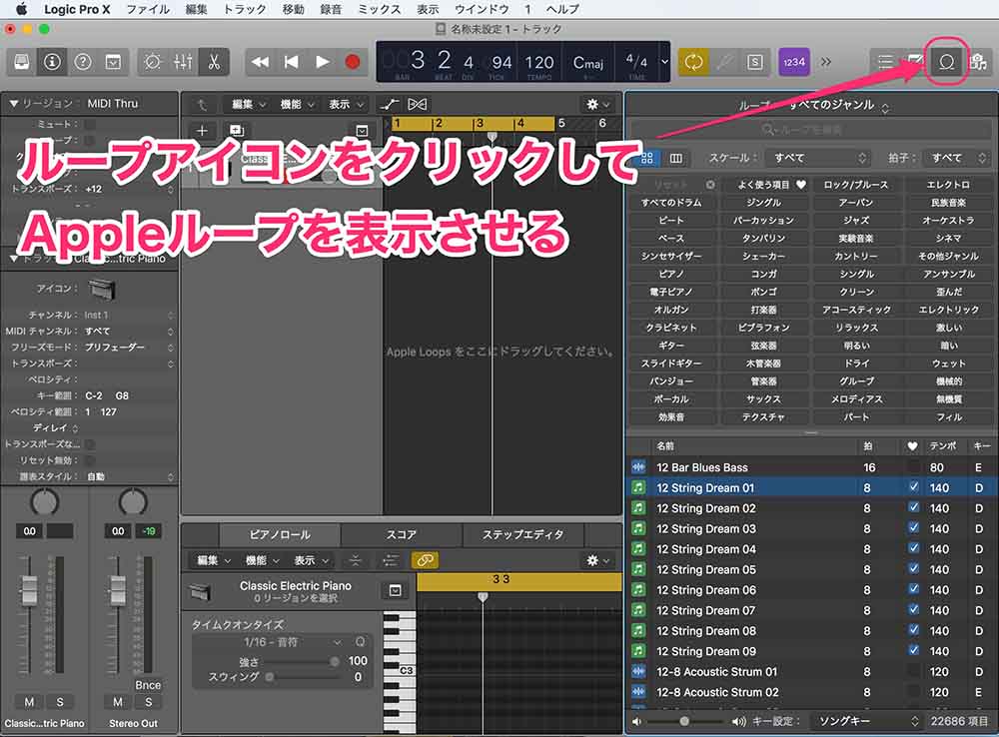Toggle the ミュート checkbox in region inspector
This screenshot has width=999, height=737.
coord(90,124)
